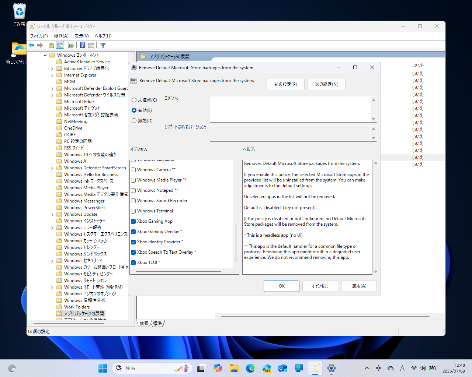Image resolution: width=472 pixels, height=377 pixels.
Task: Switch to the 標準 tab
Action: point(158,323)
